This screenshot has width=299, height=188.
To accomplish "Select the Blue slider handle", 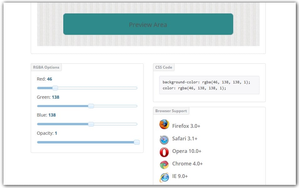I will pos(91,124).
